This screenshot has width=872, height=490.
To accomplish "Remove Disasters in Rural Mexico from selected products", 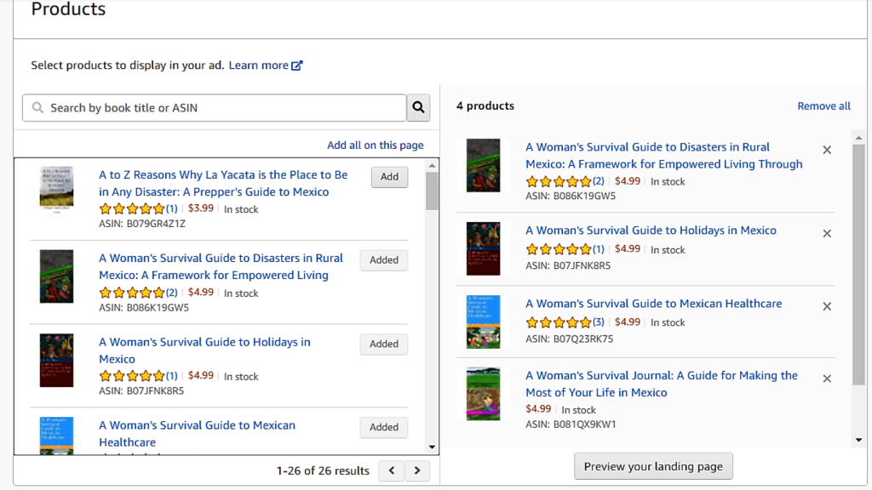I will (x=826, y=150).
